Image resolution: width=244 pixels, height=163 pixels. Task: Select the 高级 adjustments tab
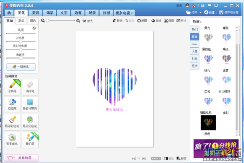pyautogui.click(x=21, y=21)
